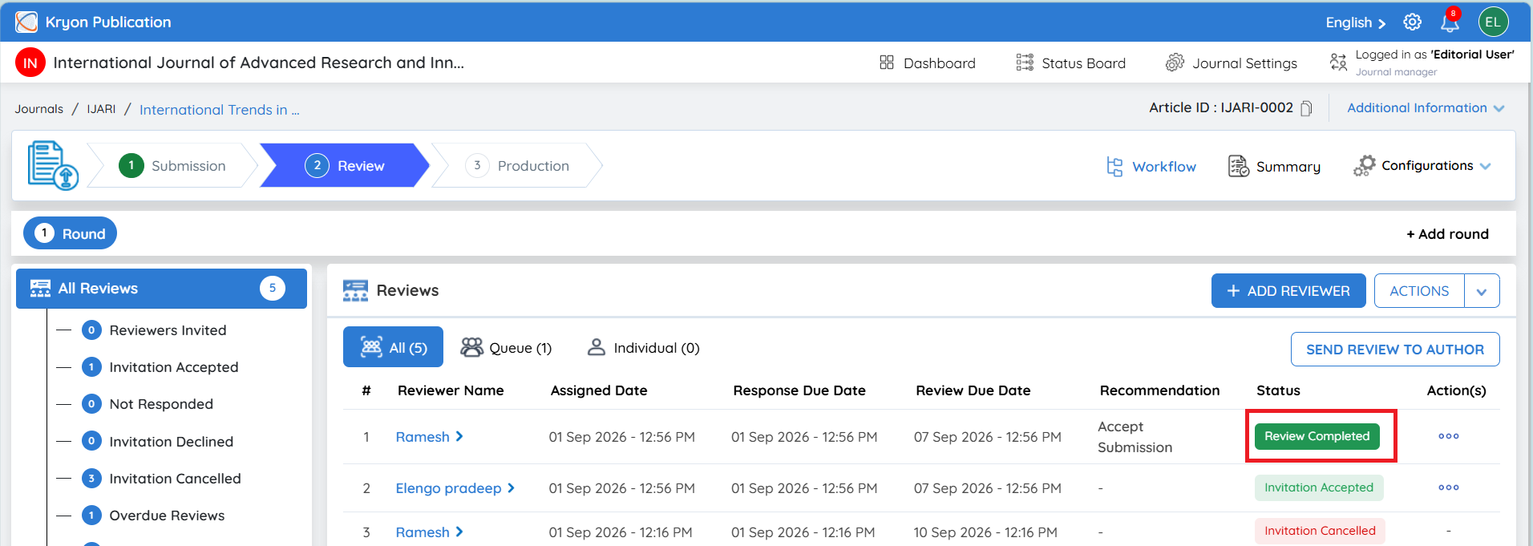Filter by Invitation Declined

click(x=158, y=442)
